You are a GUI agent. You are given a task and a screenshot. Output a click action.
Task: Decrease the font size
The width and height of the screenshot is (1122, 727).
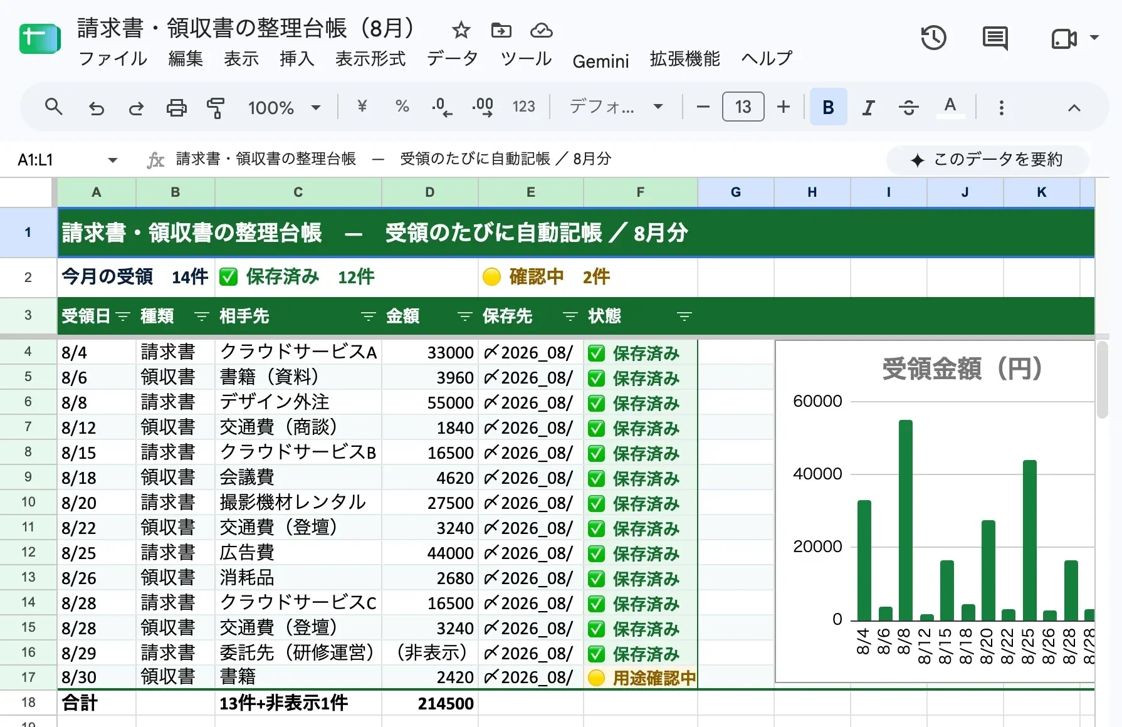click(x=703, y=107)
